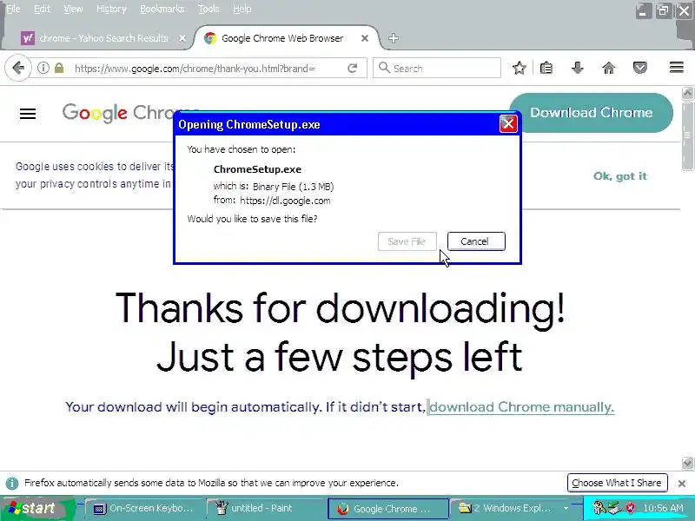Open site information icon in address bar

[x=43, y=69]
